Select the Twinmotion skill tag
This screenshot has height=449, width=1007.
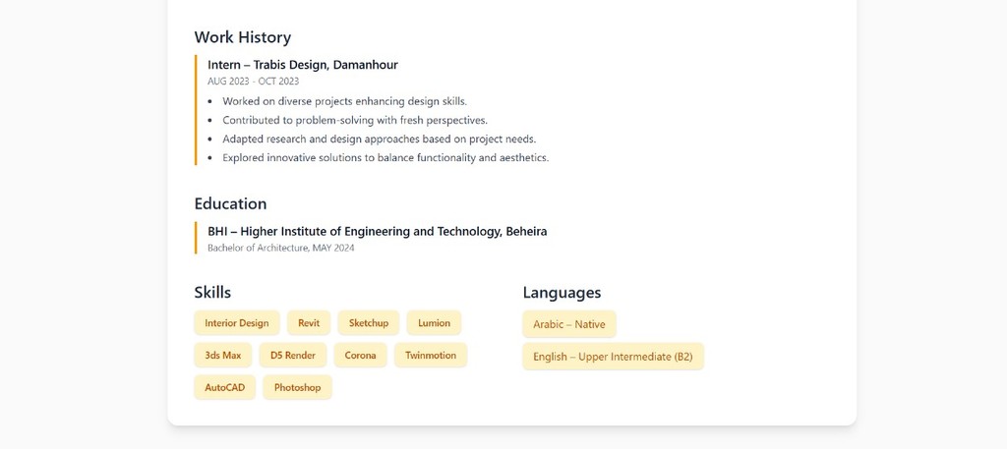coord(431,356)
